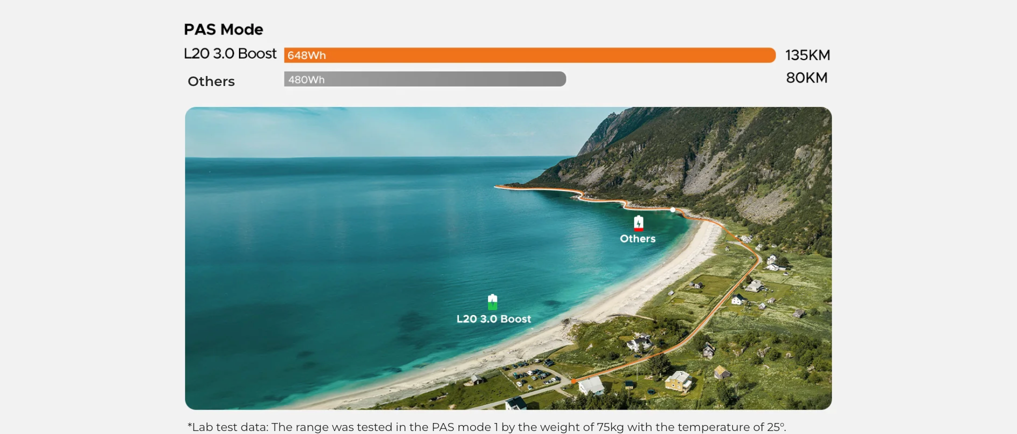1017x434 pixels.
Task: Click the 648Wh text inside orange bar
Action: [x=306, y=55]
